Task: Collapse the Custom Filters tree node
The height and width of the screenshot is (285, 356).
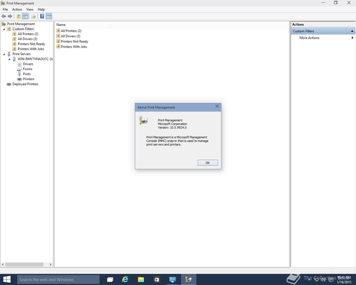Action: [4, 29]
